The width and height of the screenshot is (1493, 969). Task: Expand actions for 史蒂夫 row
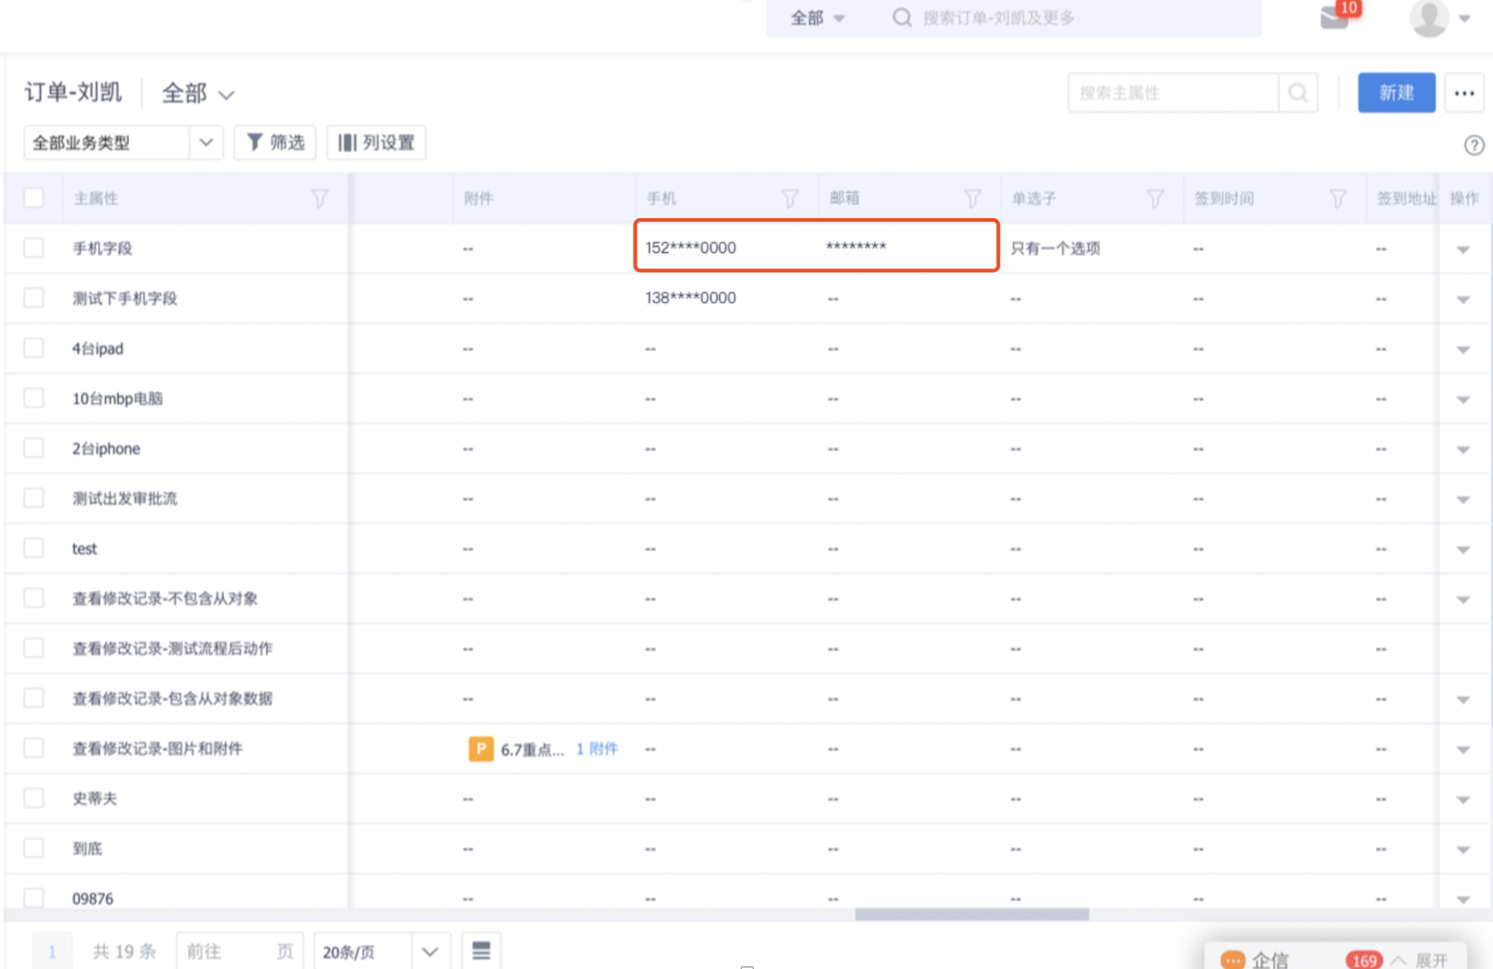1463,800
